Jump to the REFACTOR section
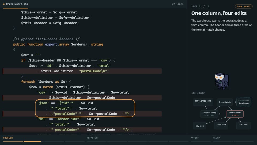The image size is (257, 145). pyautogui.click(x=92, y=138)
